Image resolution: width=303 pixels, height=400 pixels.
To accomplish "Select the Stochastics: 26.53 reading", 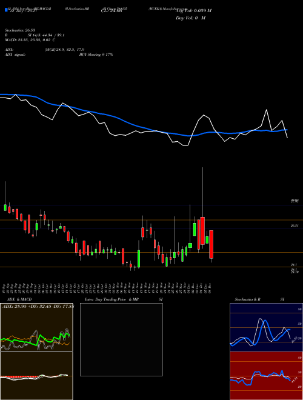I will click(19, 30).
